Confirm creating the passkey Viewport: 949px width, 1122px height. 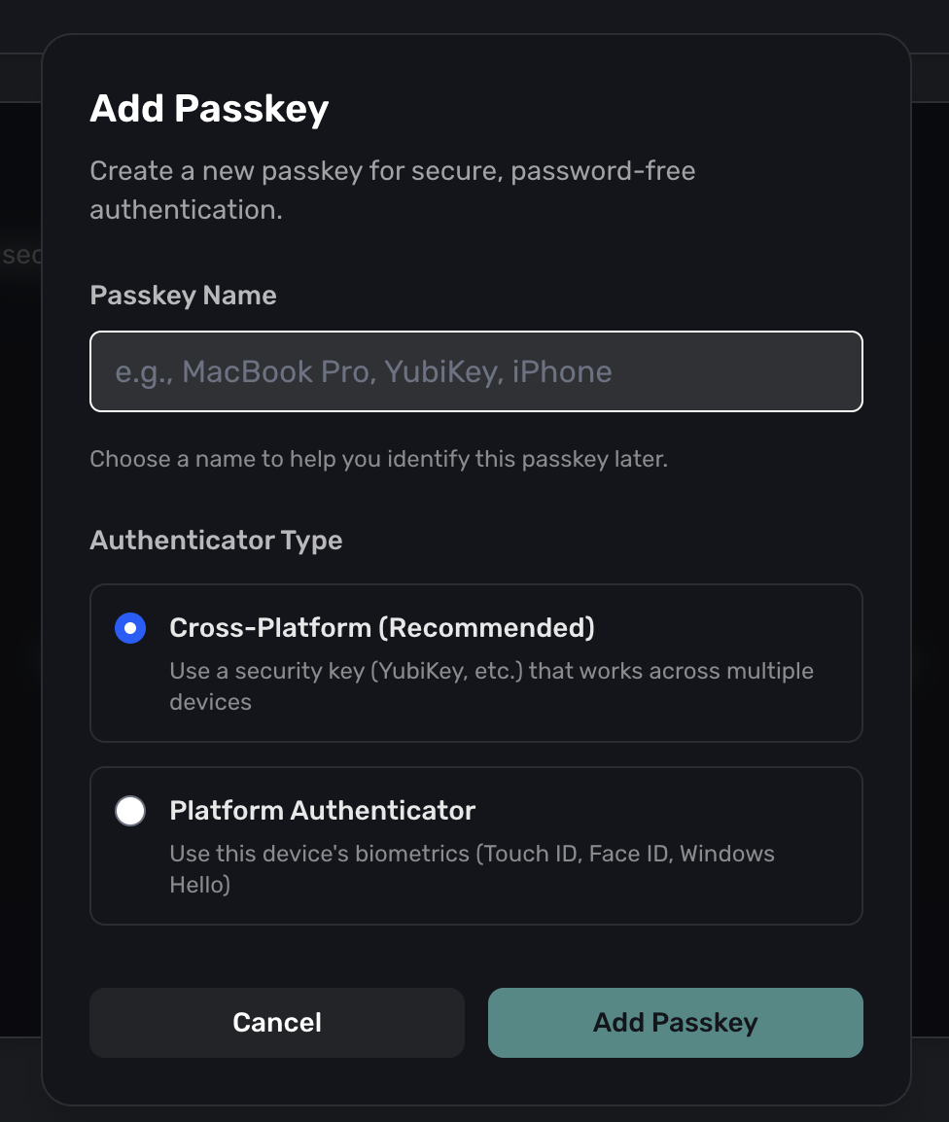tap(675, 1022)
